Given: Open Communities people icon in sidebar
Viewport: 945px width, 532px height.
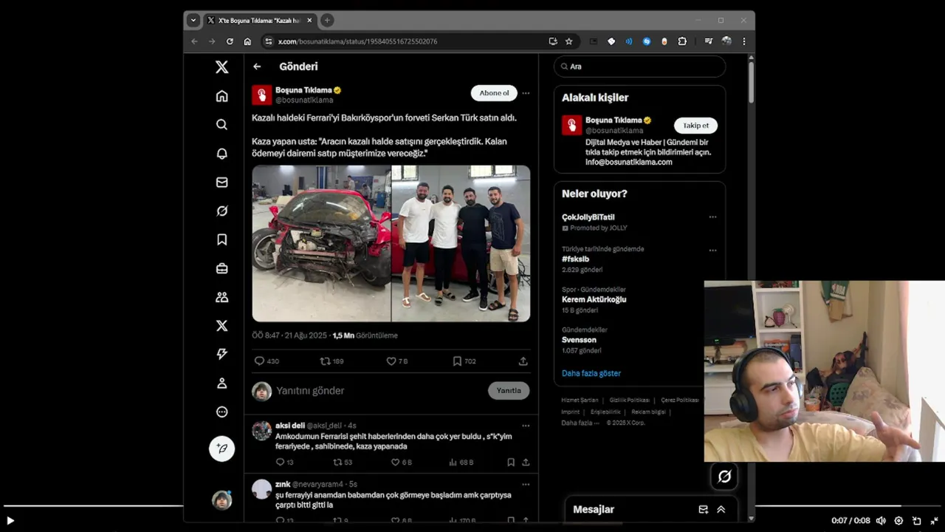Looking at the screenshot, I should point(221,297).
